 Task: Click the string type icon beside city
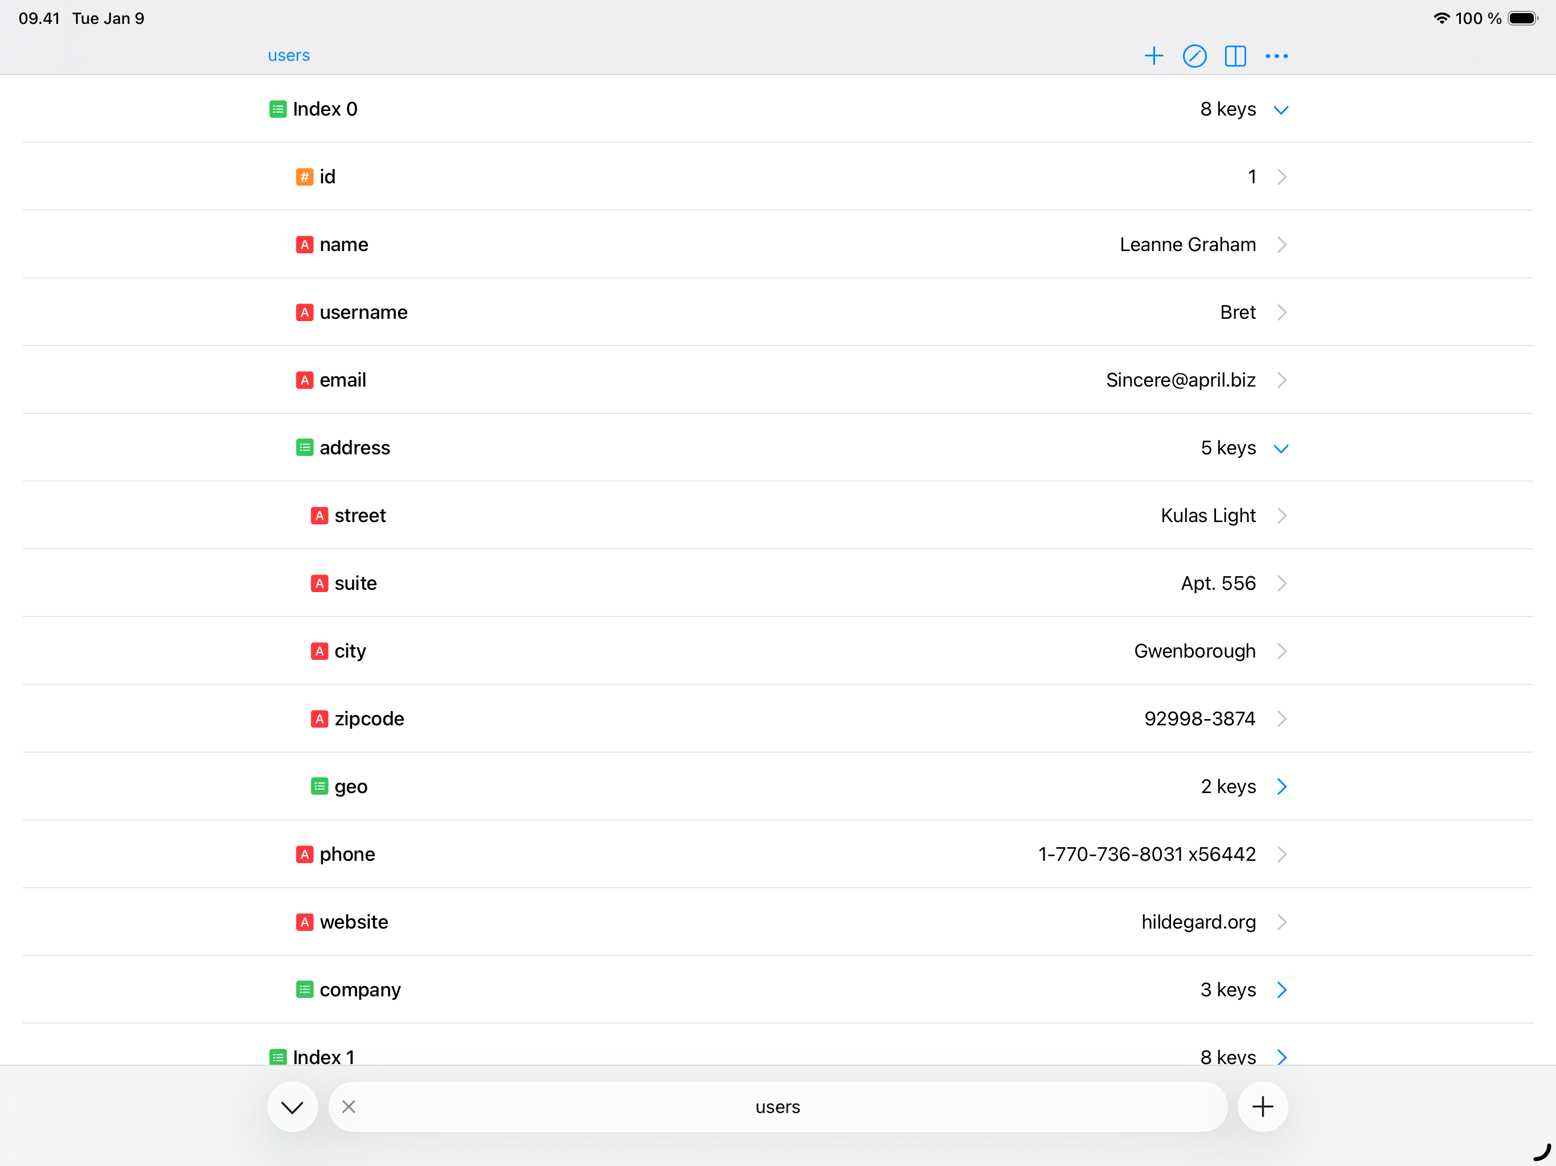(320, 651)
